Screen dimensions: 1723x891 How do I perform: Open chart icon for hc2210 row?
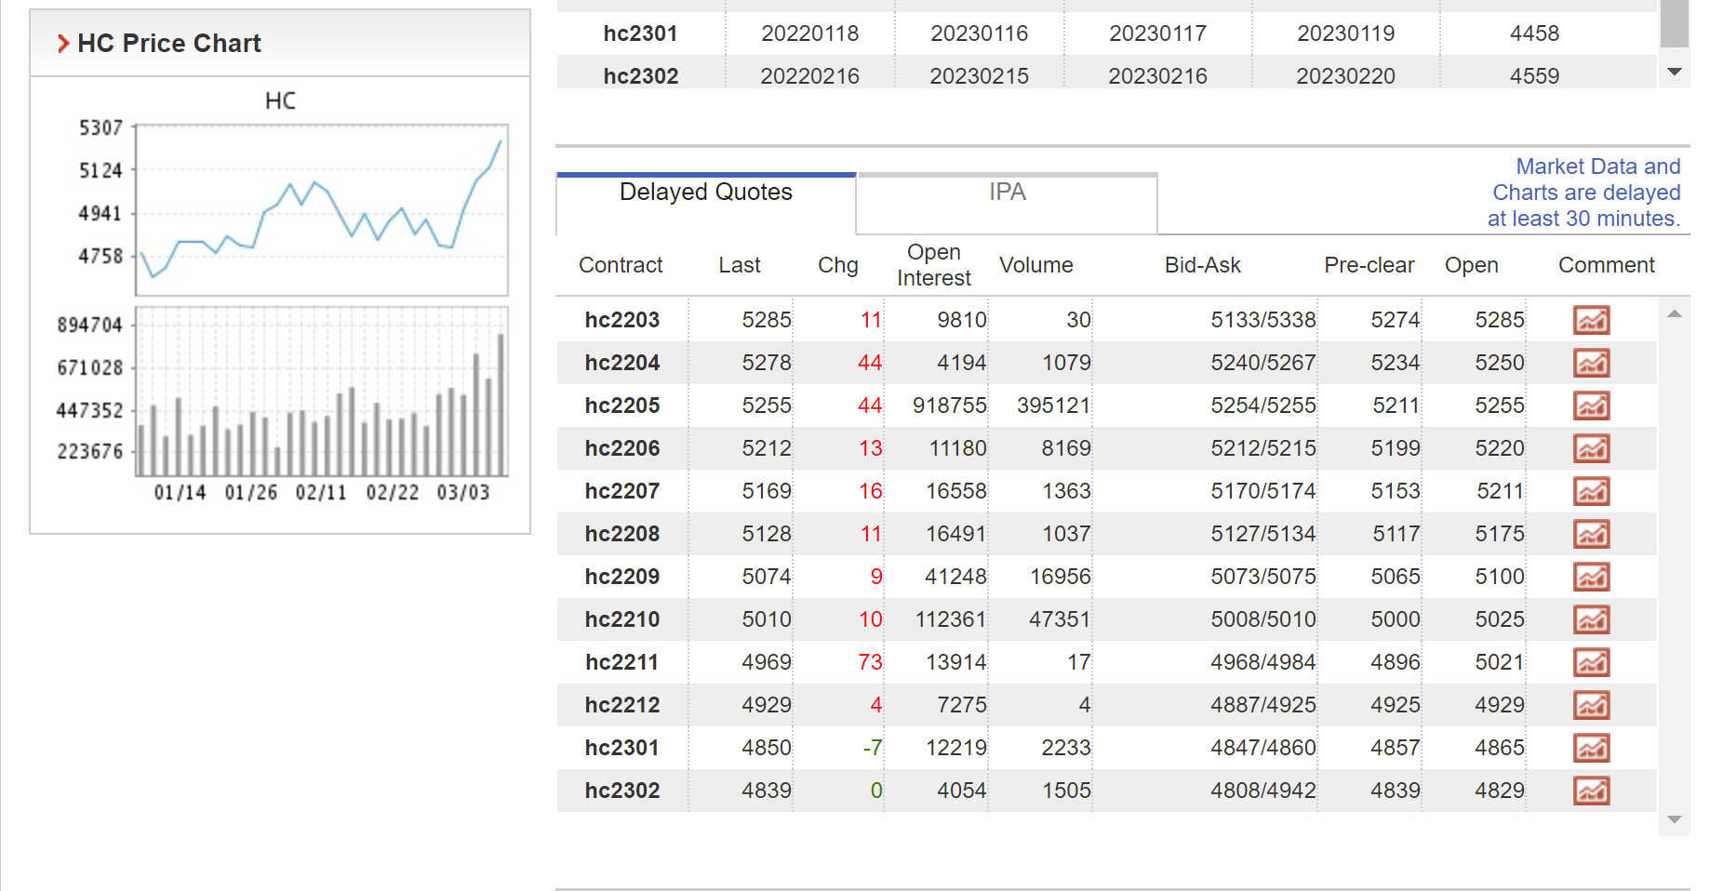[x=1591, y=619]
